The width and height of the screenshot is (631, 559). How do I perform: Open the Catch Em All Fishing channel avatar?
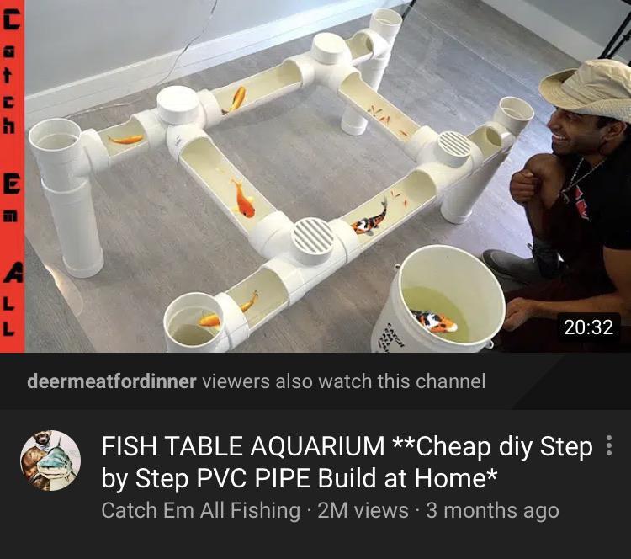(x=50, y=461)
